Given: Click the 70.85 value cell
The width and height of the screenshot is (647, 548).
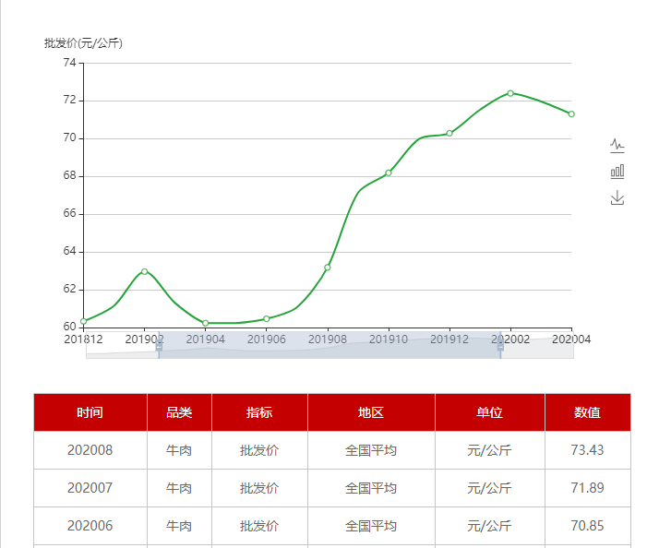Looking at the screenshot, I should (x=587, y=526).
